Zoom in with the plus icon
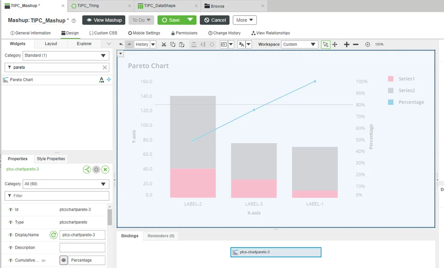444x268 pixels. 347,44
